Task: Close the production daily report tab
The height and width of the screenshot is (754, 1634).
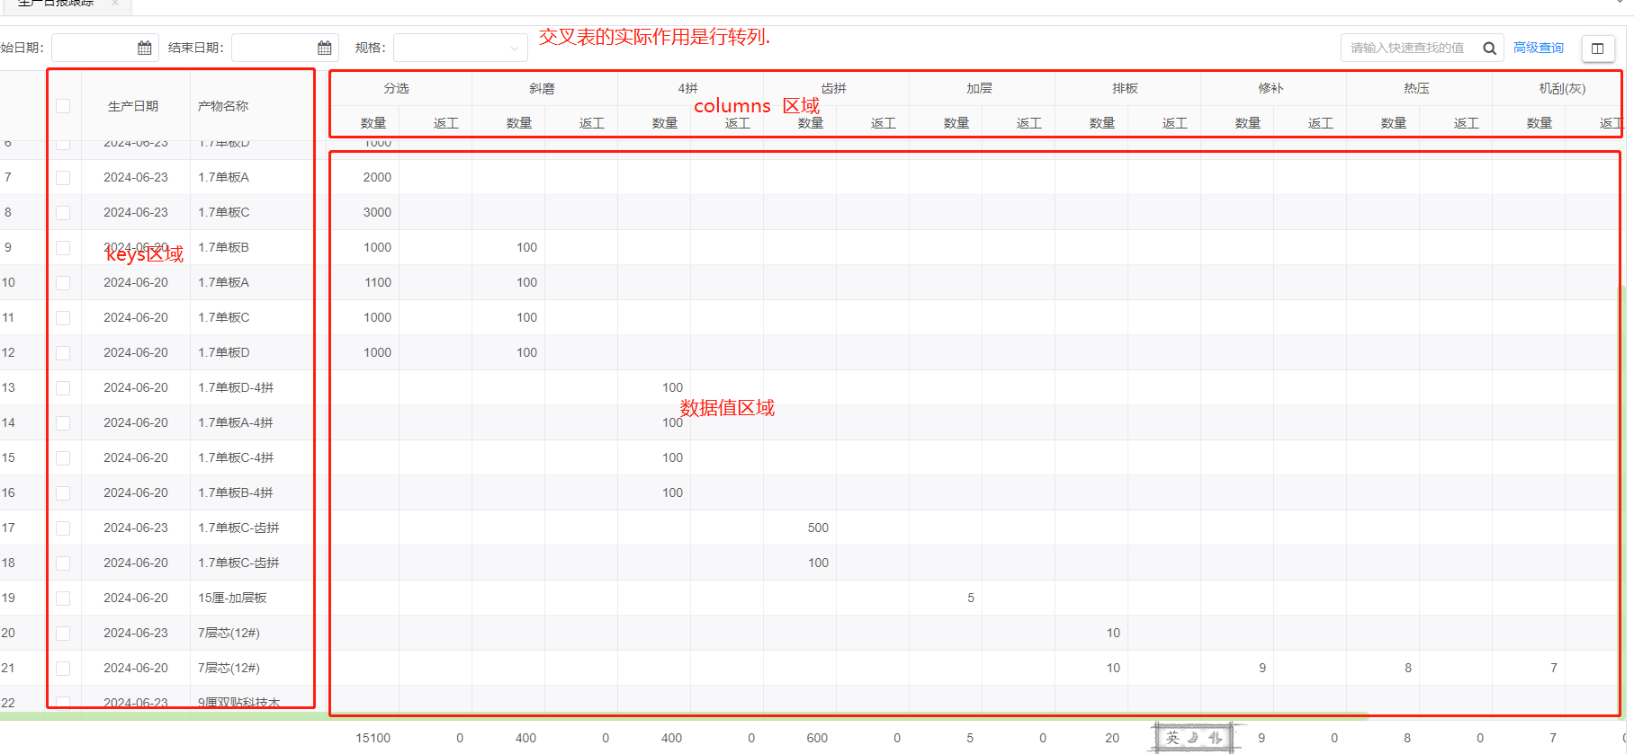Action: (x=115, y=4)
